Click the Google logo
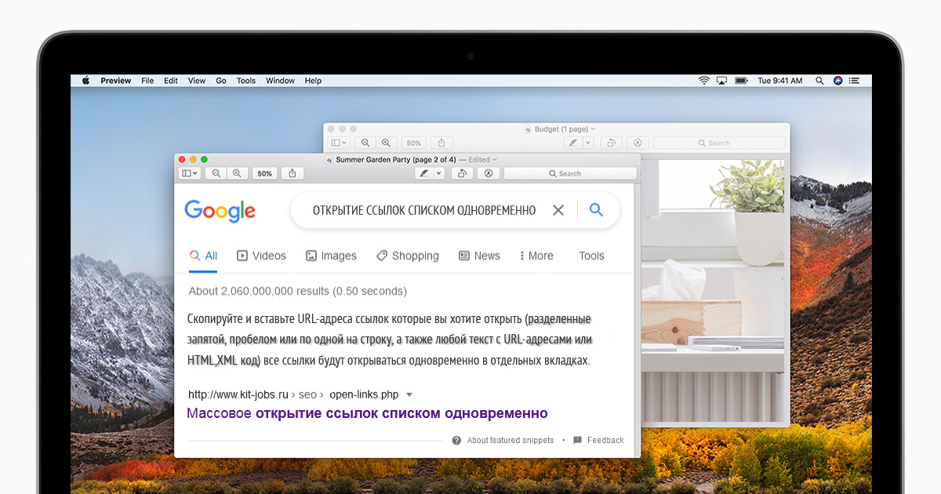This screenshot has width=941, height=494. click(x=220, y=211)
